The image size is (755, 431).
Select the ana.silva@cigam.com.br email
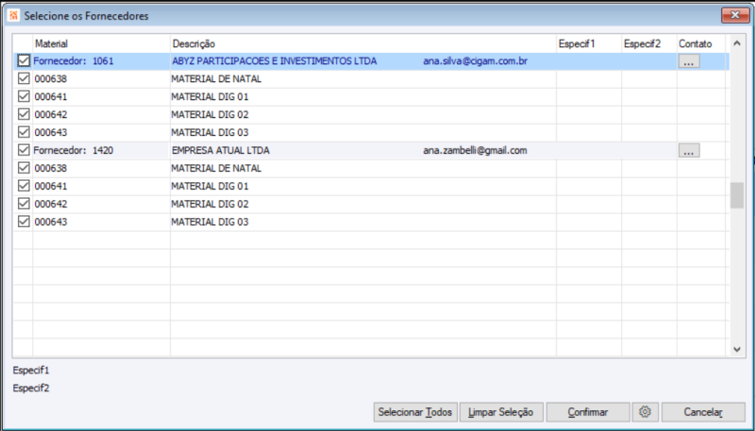click(476, 61)
